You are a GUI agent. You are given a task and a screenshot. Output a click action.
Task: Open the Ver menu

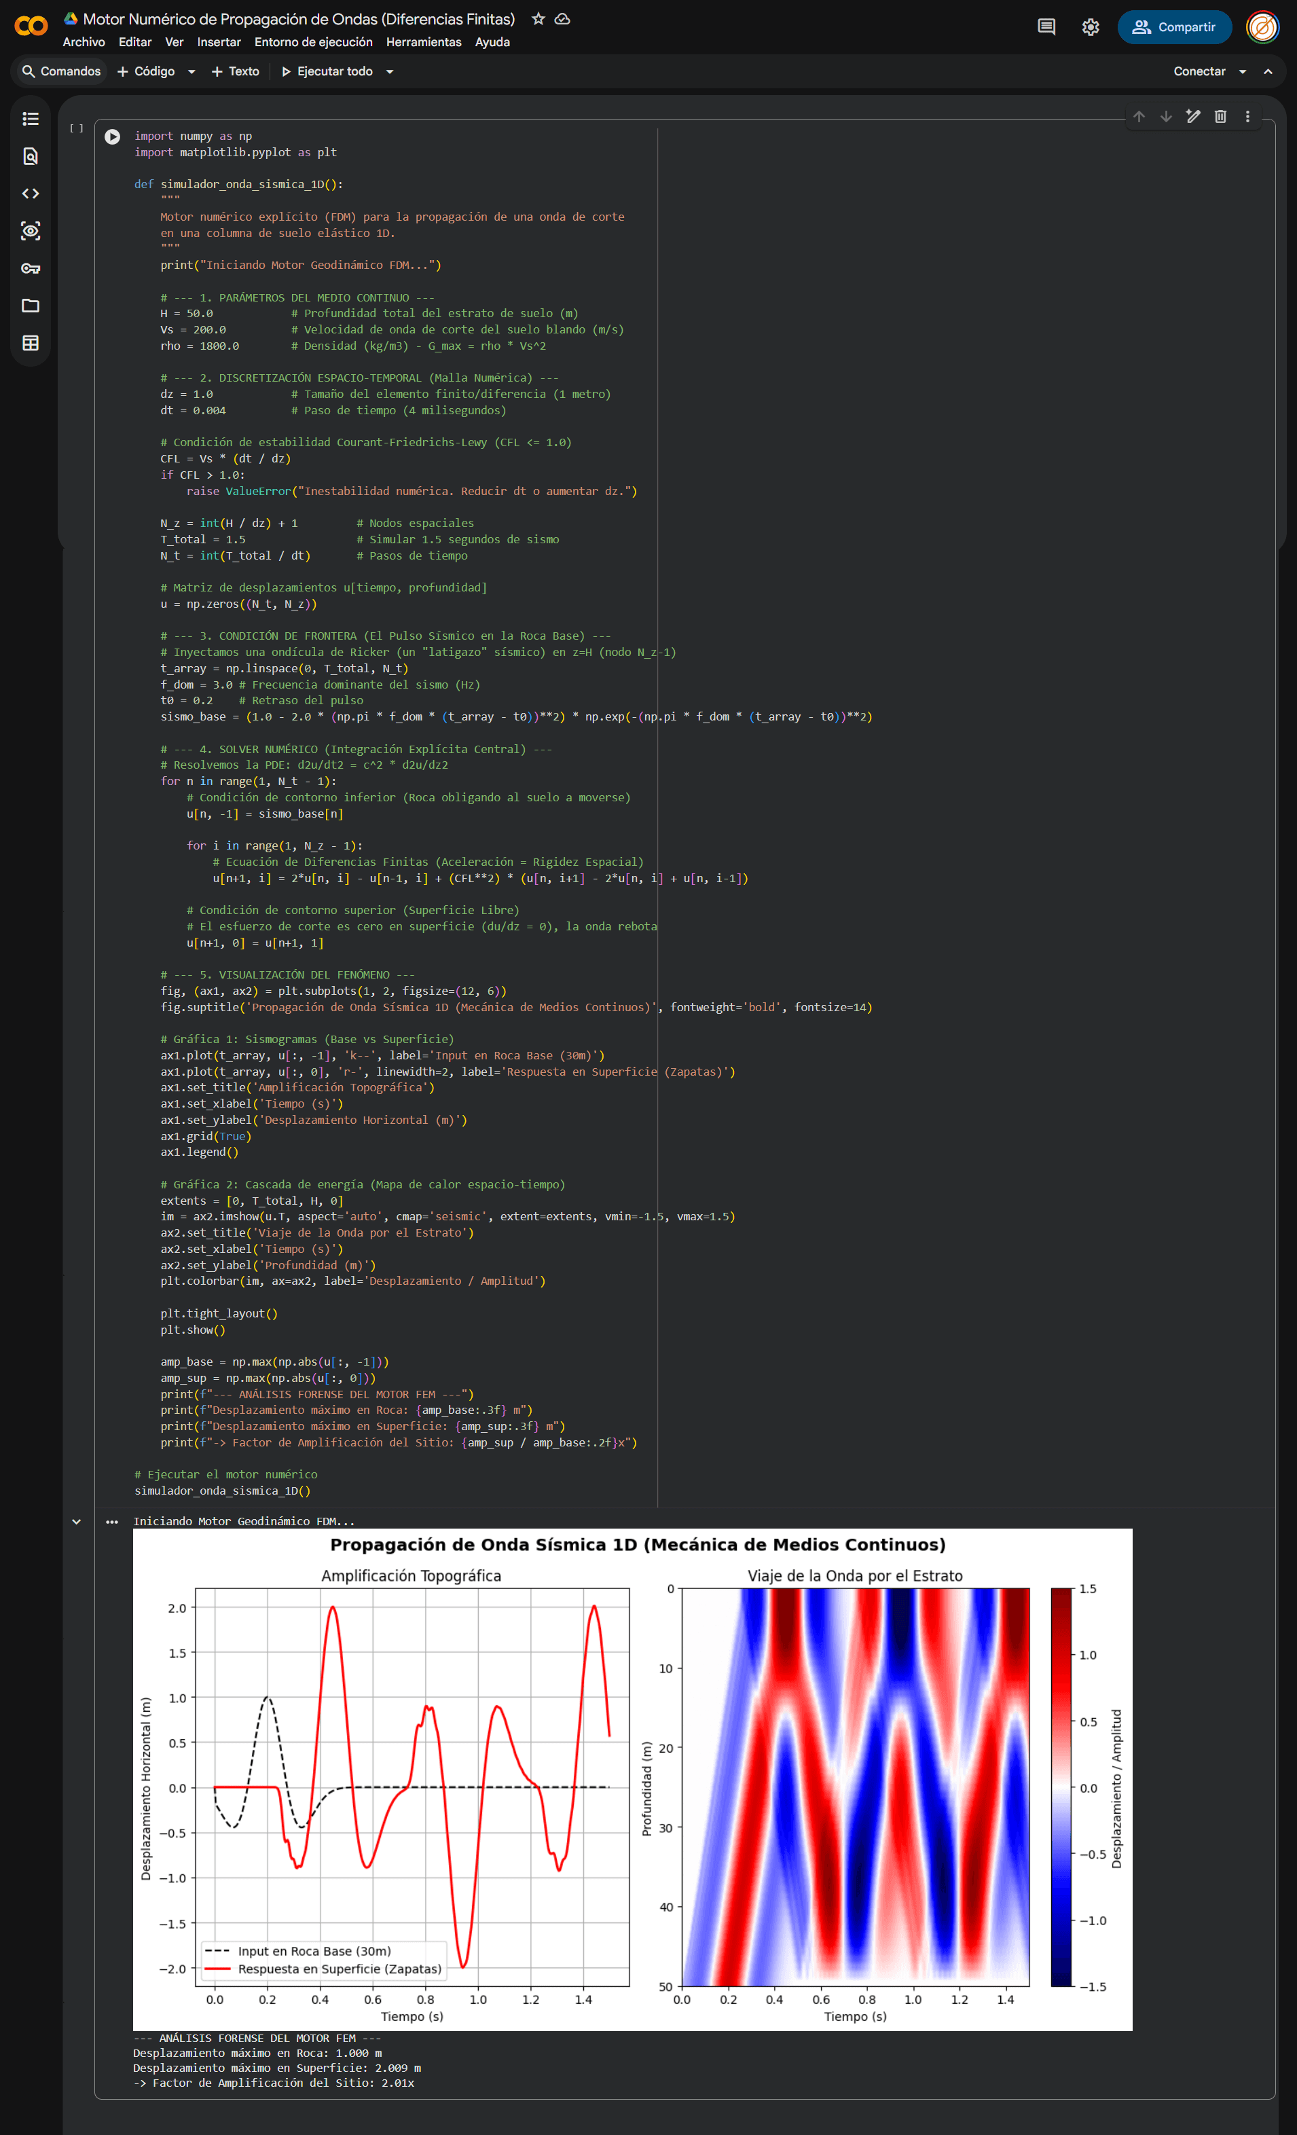[x=174, y=43]
